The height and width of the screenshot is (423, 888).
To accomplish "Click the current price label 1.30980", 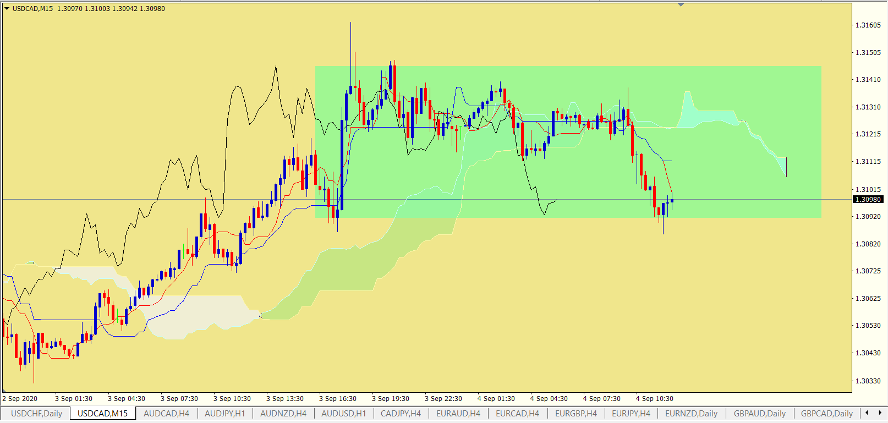I will [869, 200].
